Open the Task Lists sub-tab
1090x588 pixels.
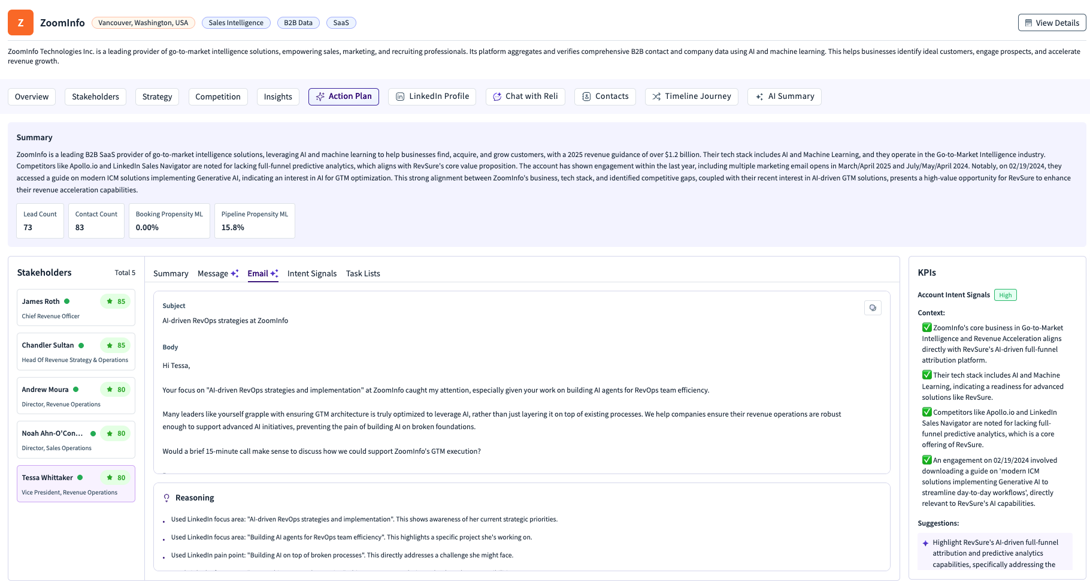tap(363, 273)
